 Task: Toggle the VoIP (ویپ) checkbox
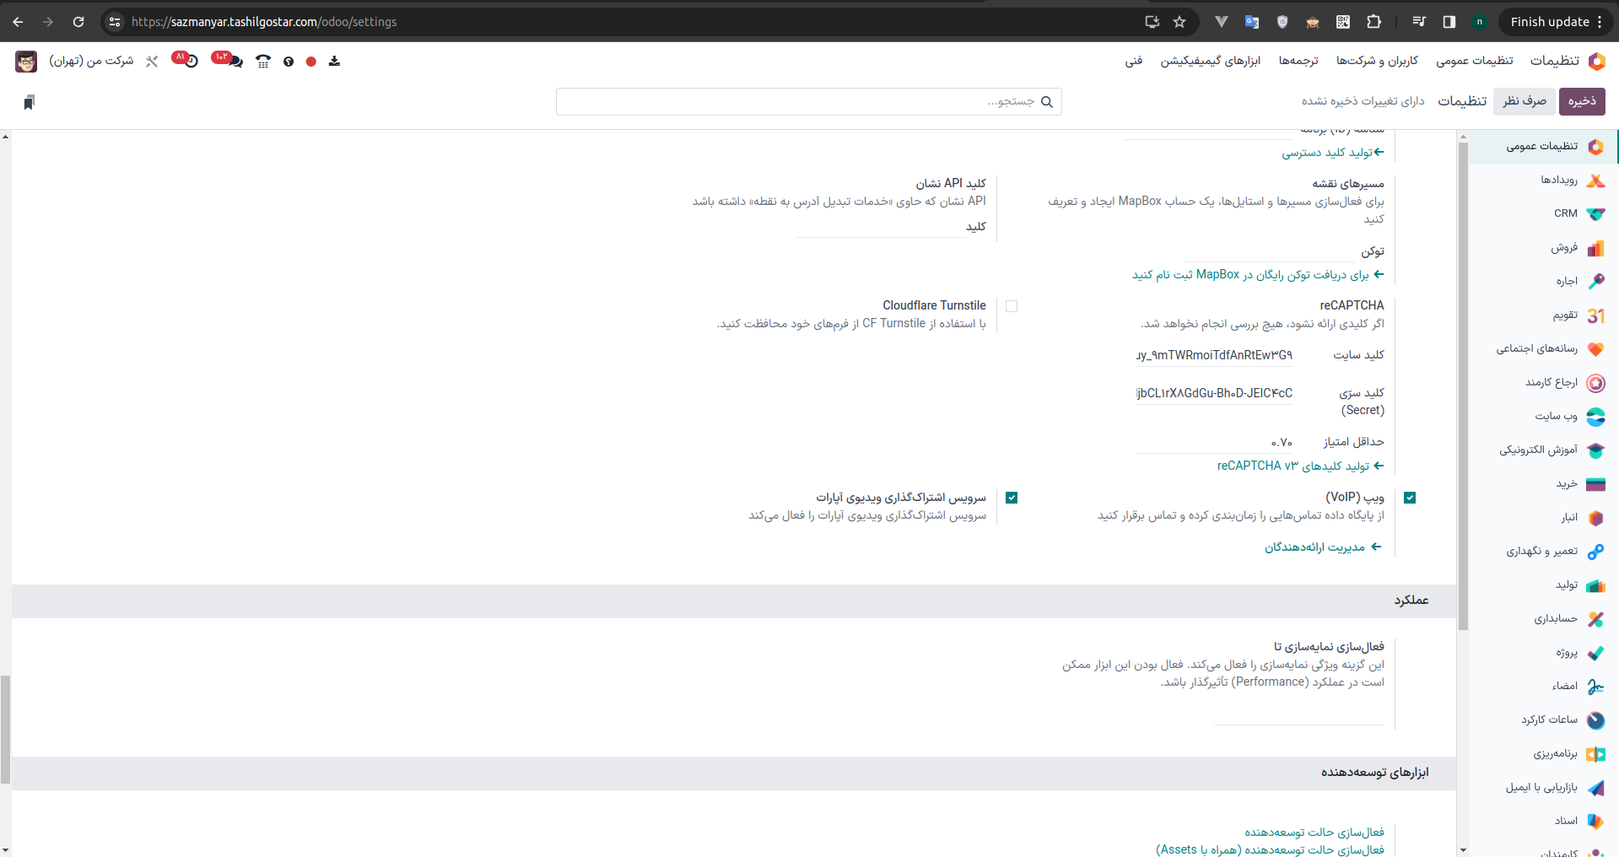point(1410,498)
